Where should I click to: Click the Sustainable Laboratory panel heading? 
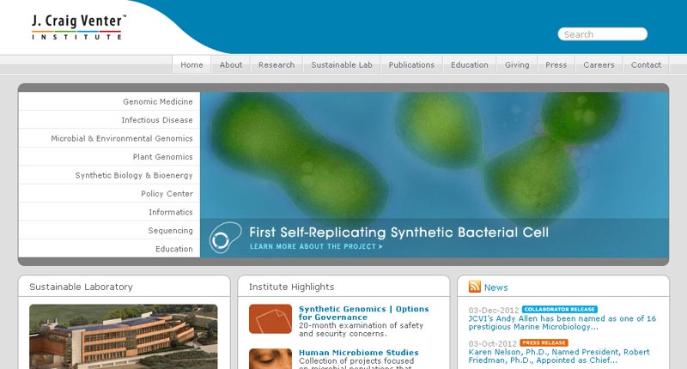click(x=81, y=287)
